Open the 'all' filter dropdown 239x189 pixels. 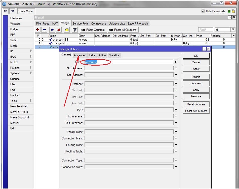click(x=233, y=30)
